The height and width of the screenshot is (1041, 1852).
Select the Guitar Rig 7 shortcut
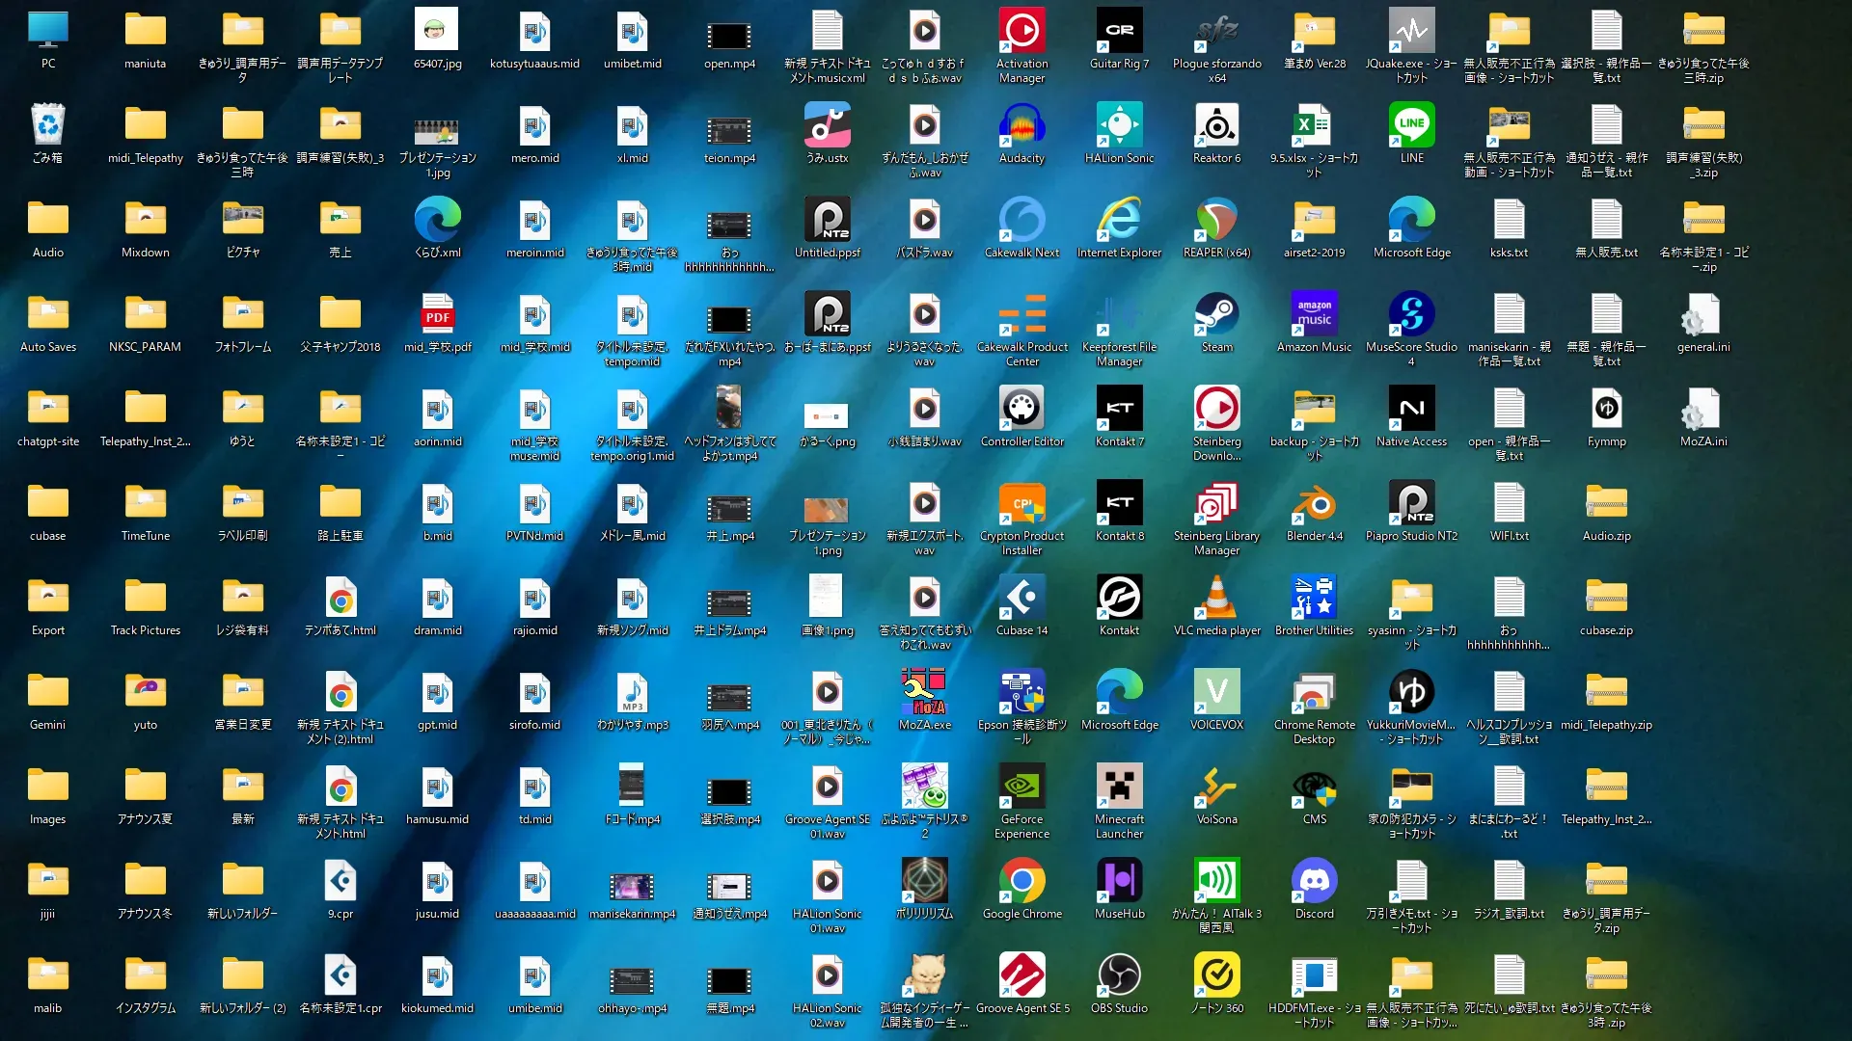[x=1119, y=32]
